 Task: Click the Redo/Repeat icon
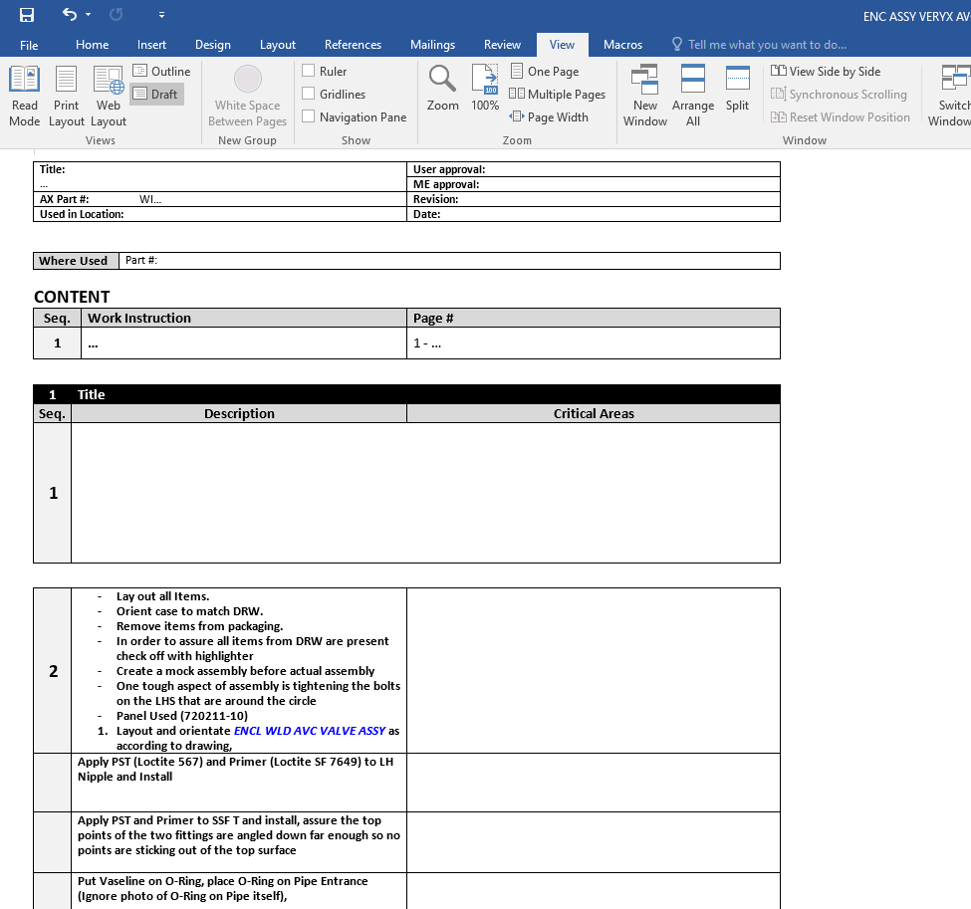[116, 14]
